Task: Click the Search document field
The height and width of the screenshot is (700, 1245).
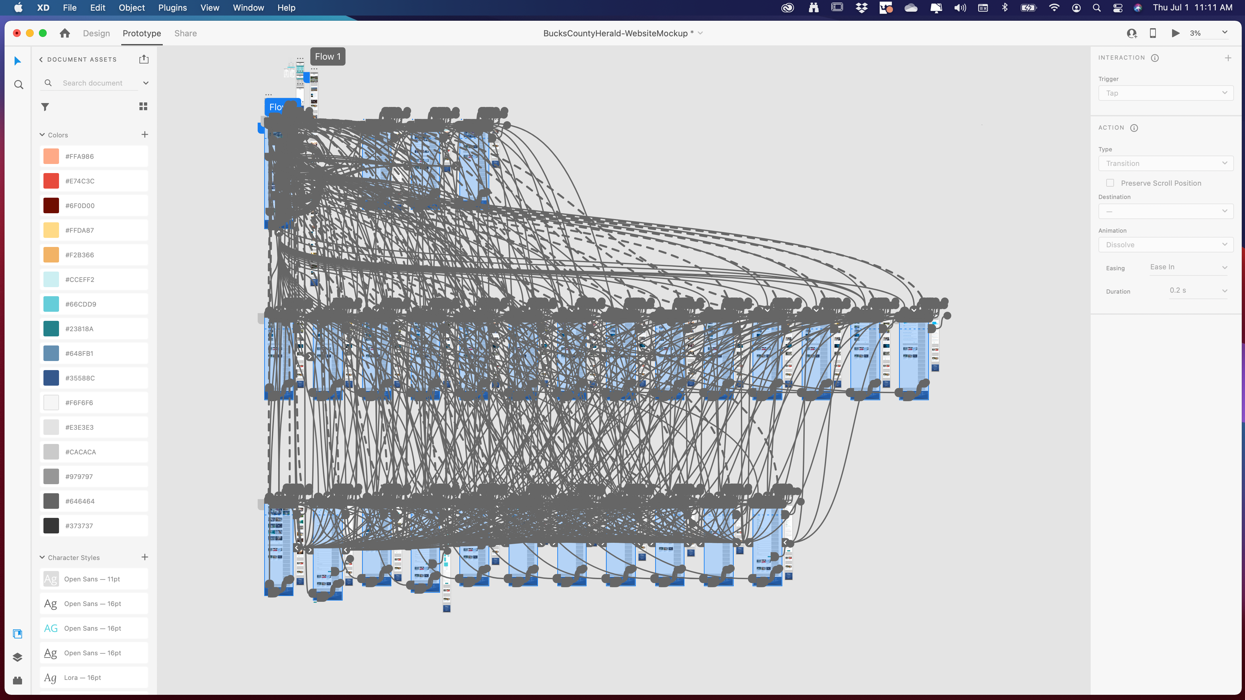Action: 92,83
